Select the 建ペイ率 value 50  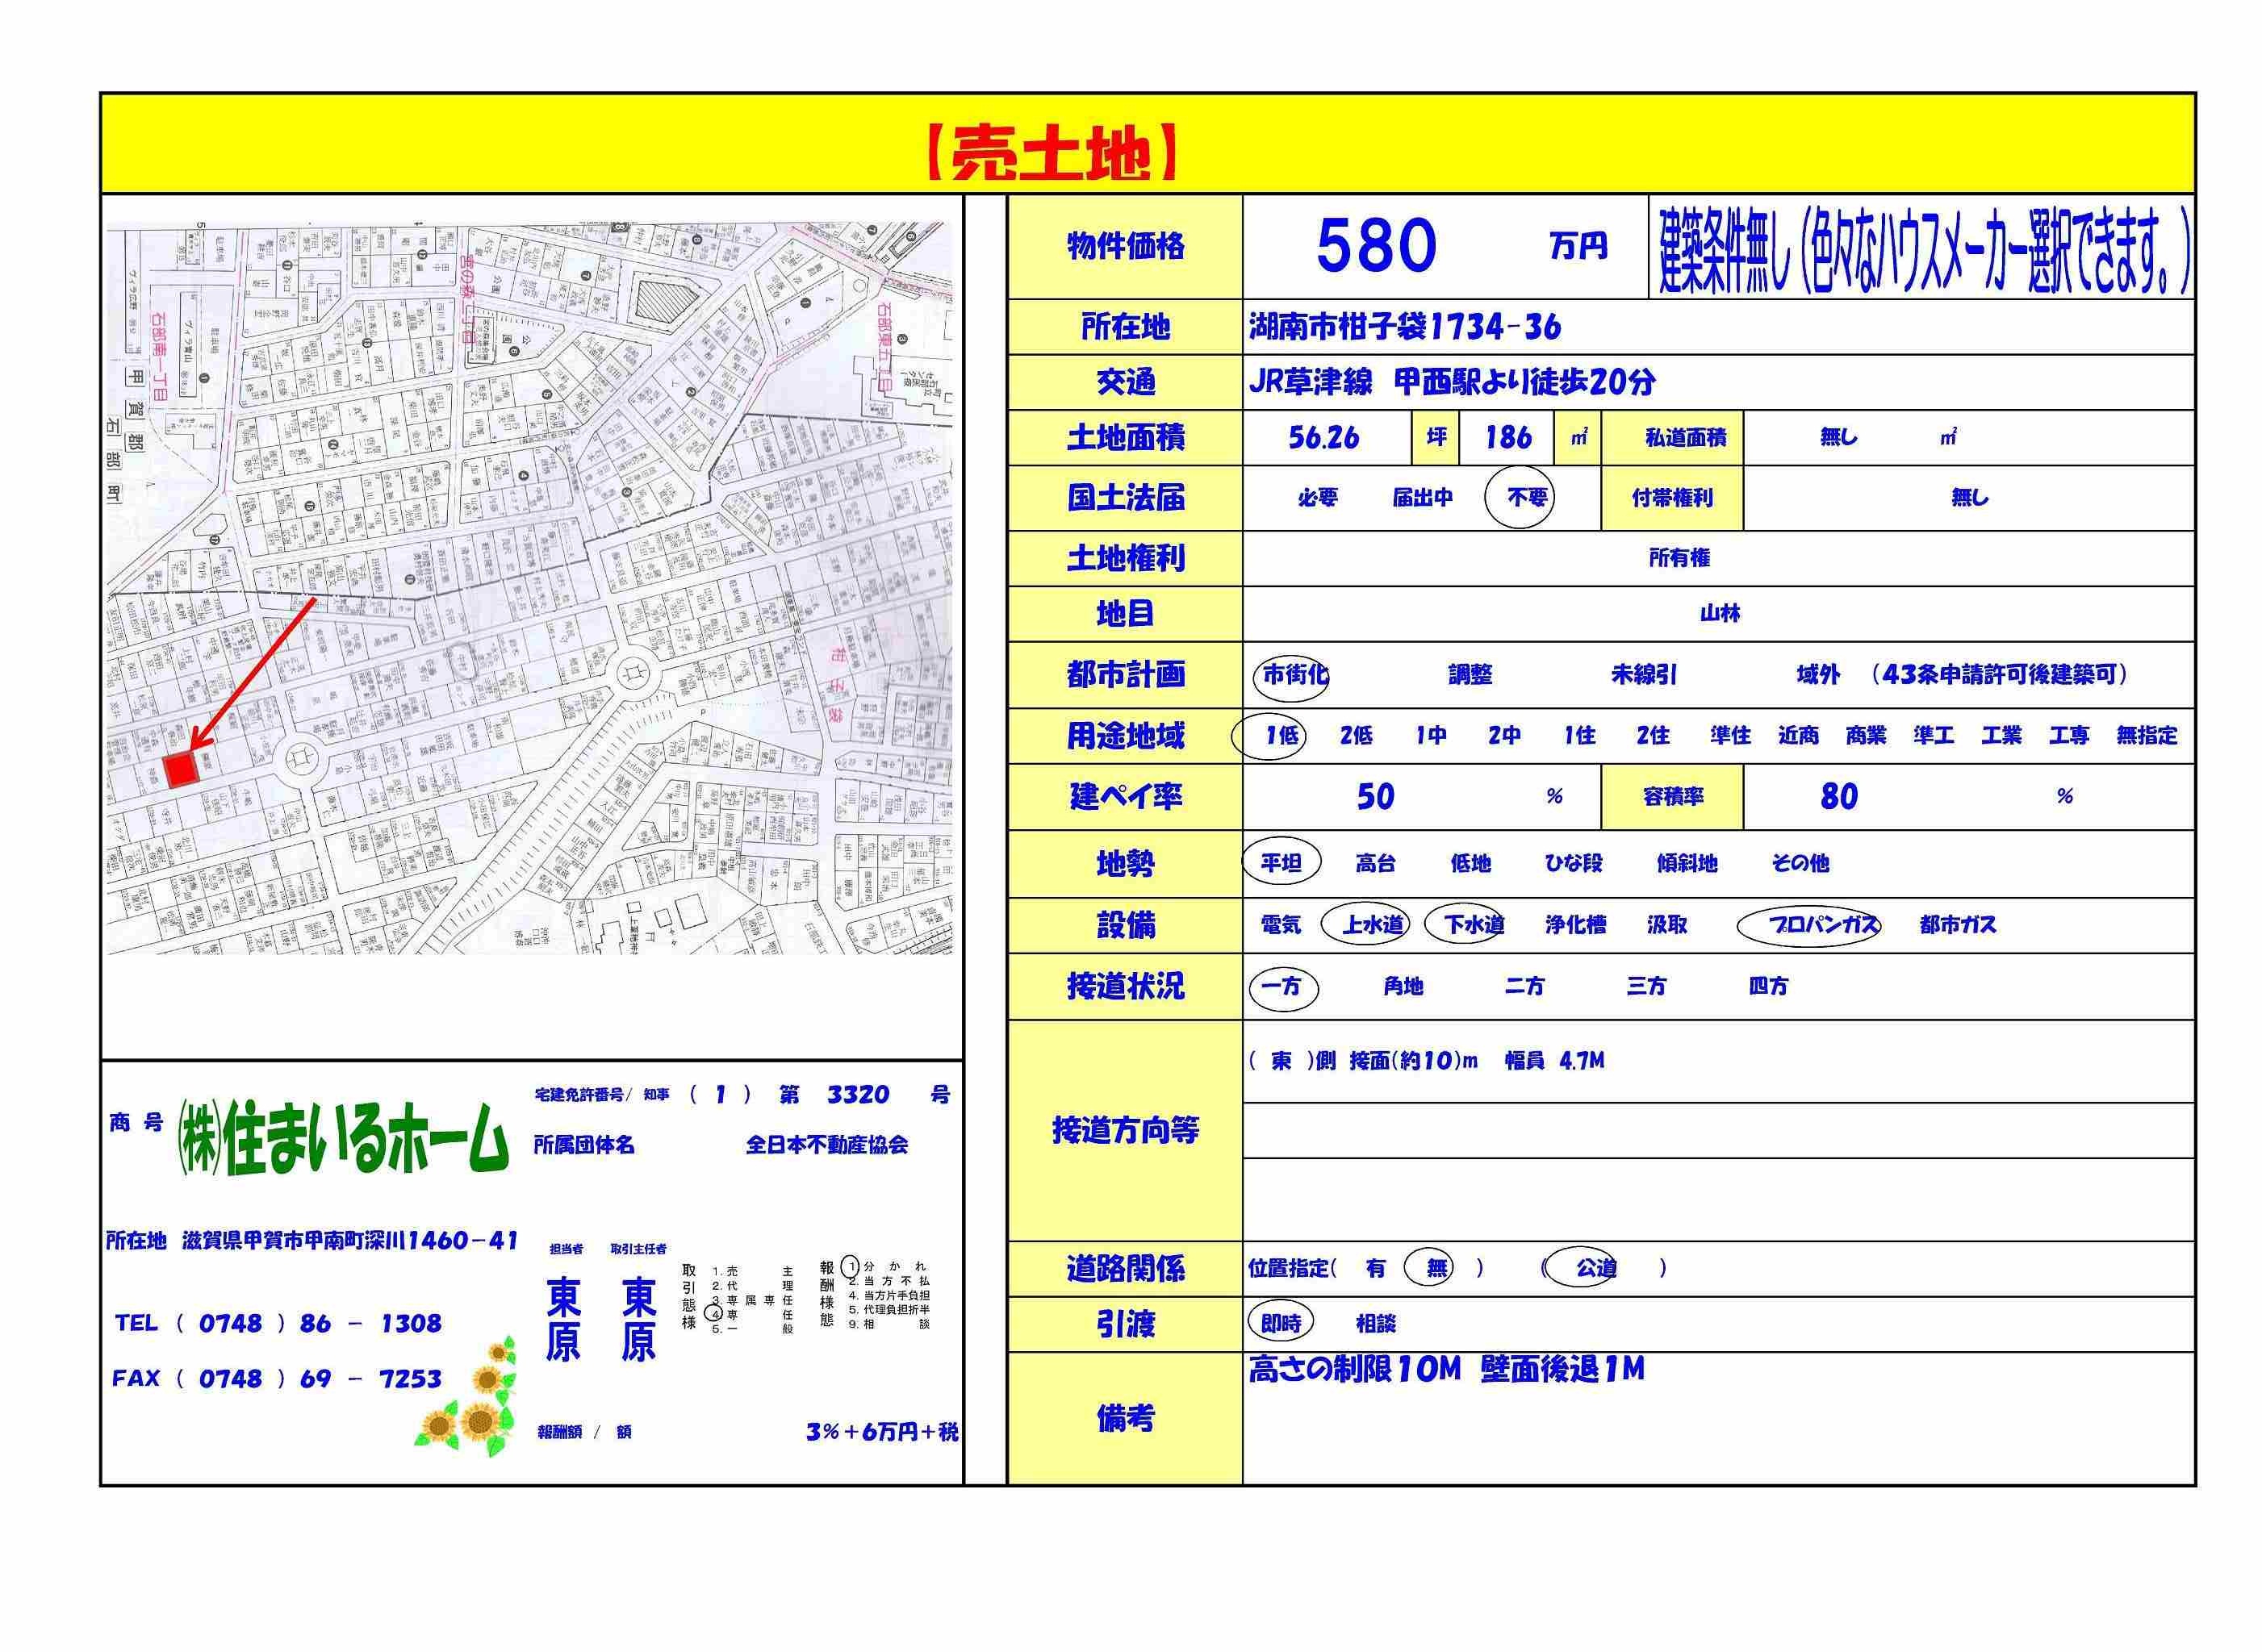[1376, 796]
